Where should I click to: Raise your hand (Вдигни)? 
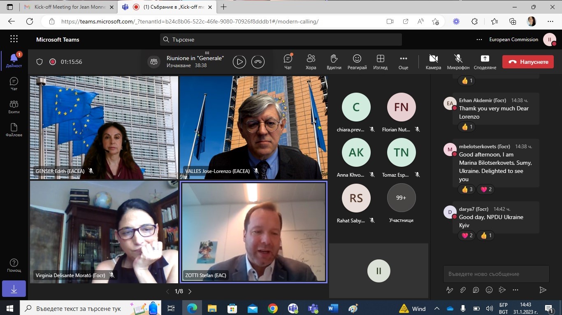click(334, 62)
